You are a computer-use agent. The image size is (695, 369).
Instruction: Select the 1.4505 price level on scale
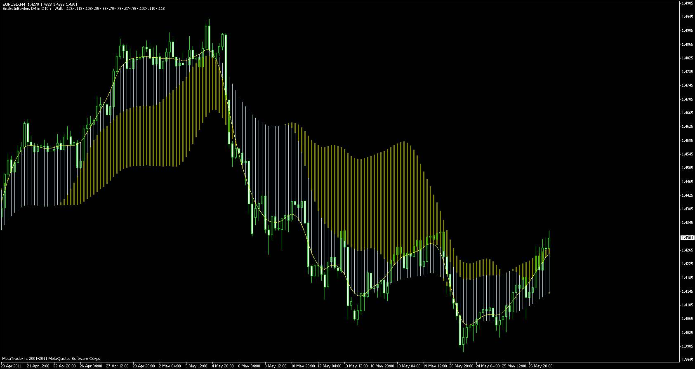687,168
